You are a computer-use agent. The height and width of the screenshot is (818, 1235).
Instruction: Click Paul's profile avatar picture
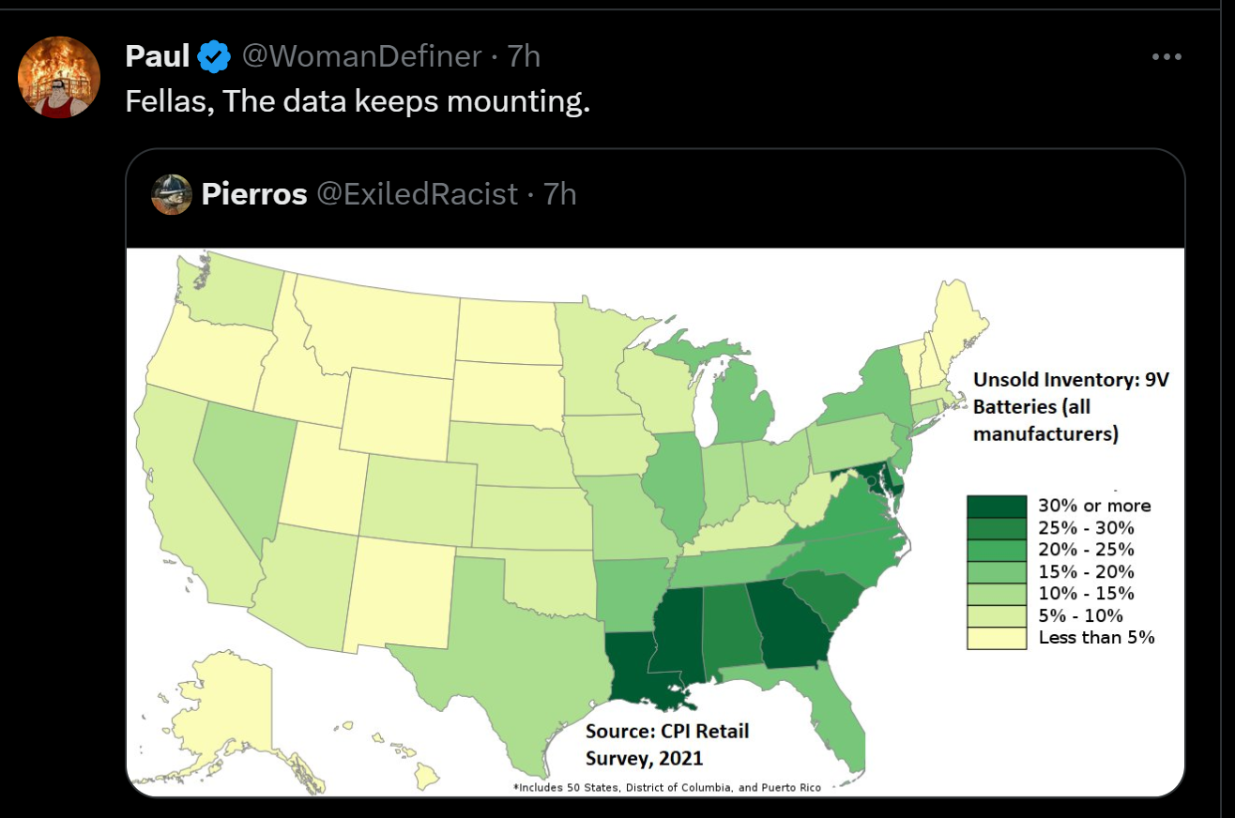tap(59, 77)
